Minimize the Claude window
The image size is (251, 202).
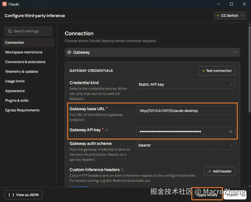pyautogui.click(x=219, y=4)
